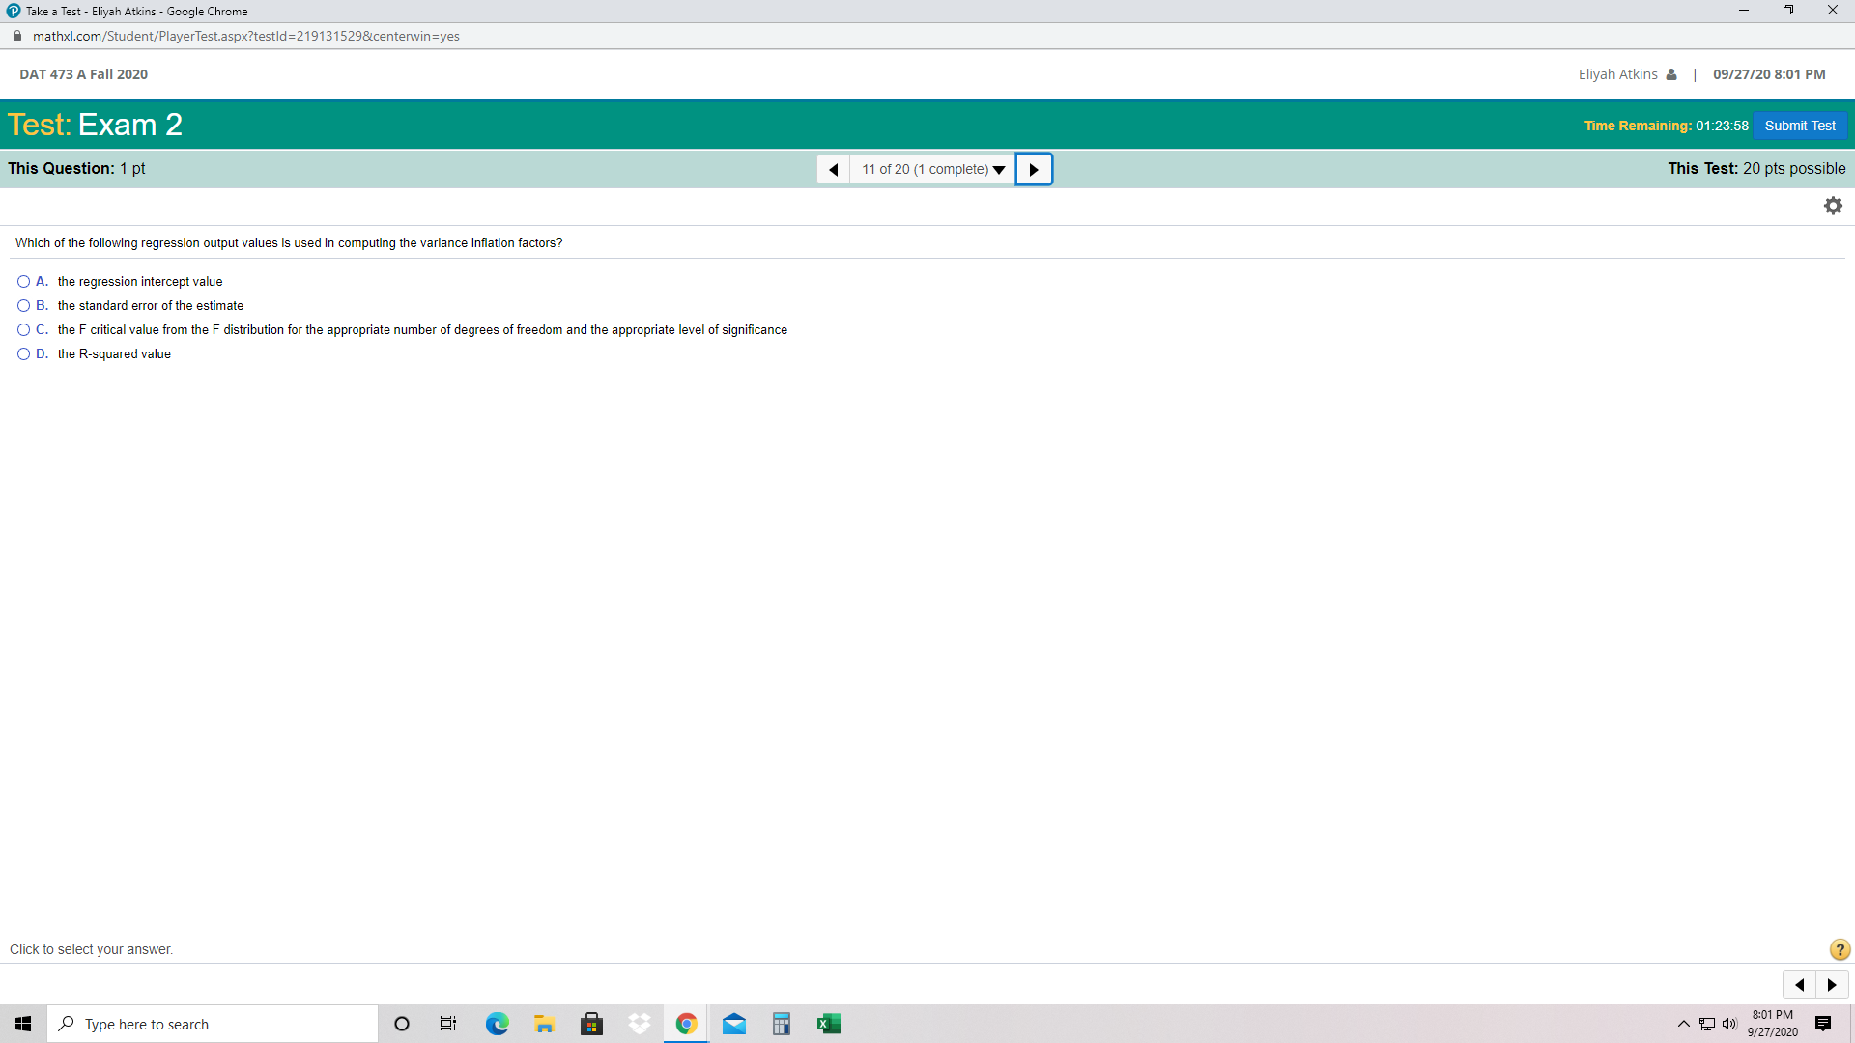Open Windows Start menu
Viewport: 1855px width, 1043px height.
point(23,1024)
